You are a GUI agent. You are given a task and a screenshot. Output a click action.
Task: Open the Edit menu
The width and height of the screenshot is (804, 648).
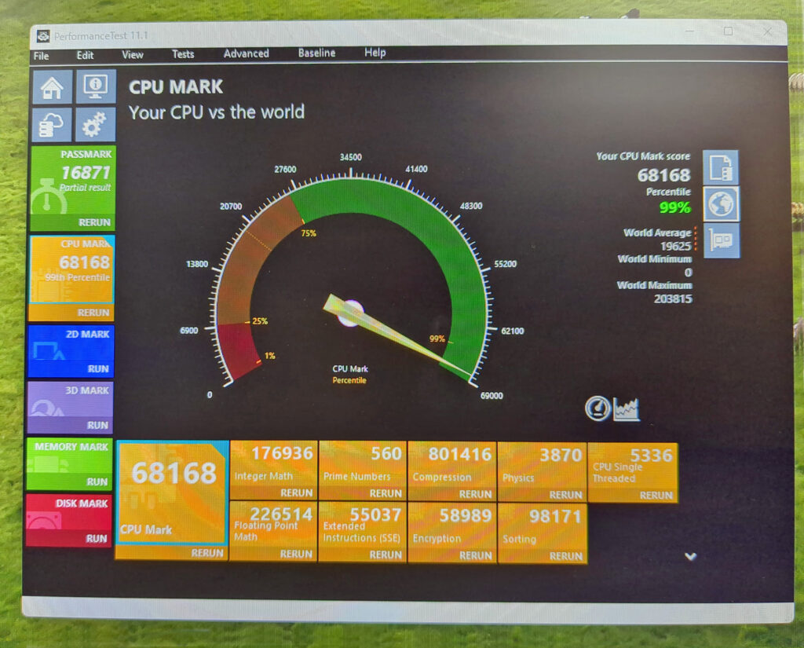(85, 56)
